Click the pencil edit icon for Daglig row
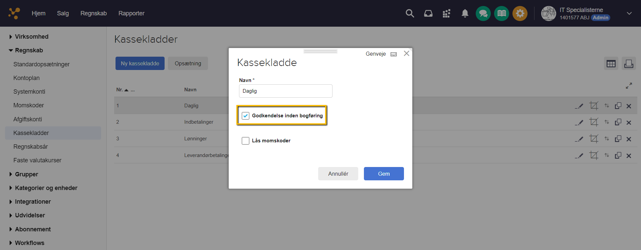641x250 pixels. click(579, 106)
